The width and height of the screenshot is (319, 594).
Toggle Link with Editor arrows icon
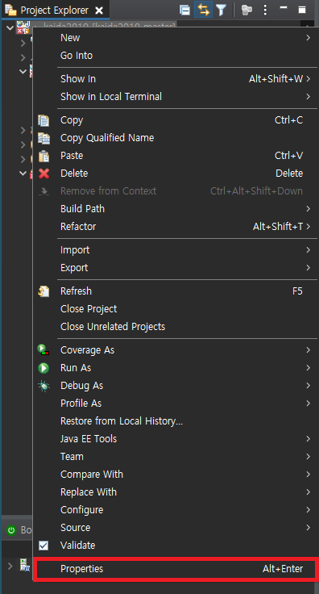(203, 10)
